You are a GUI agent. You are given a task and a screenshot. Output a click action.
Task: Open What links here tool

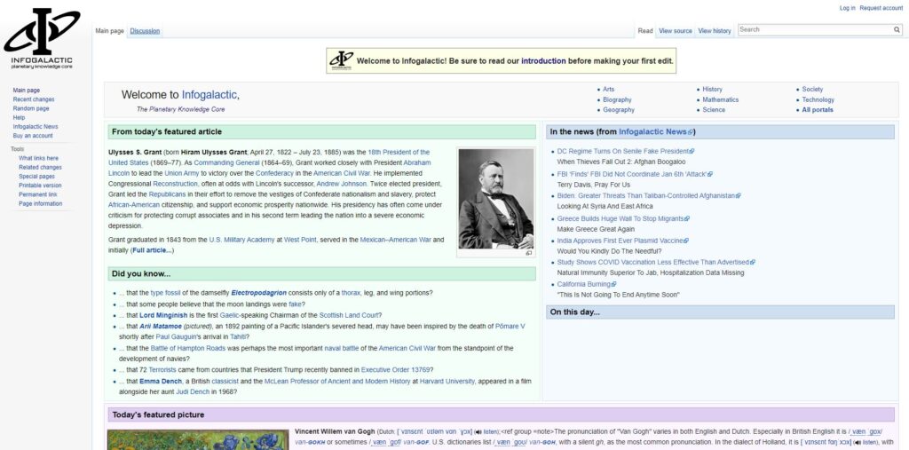pos(38,158)
